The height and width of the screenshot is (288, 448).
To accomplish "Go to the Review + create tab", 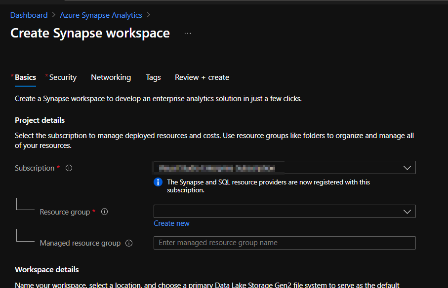I will tap(202, 77).
